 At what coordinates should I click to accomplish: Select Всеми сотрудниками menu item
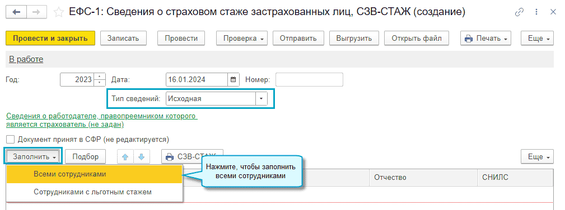click(94, 174)
